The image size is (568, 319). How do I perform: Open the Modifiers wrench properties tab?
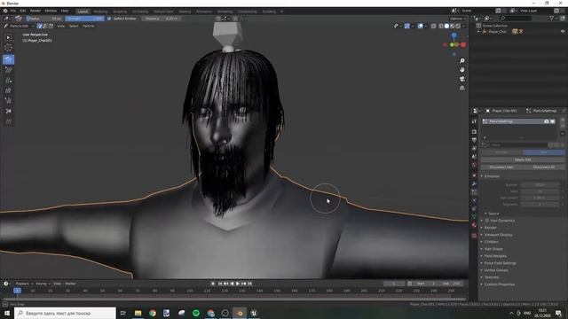coord(474,183)
